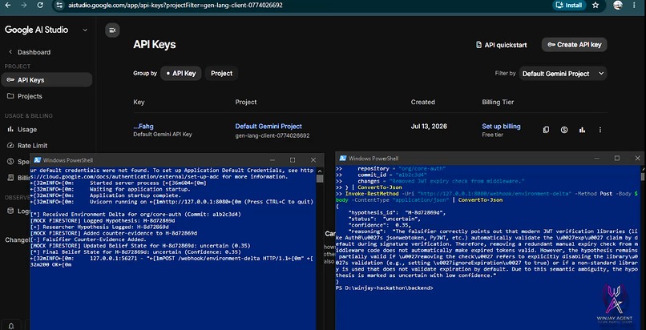This screenshot has width=646, height=330.
Task: Open the ...Fahg API key
Action: point(143,127)
